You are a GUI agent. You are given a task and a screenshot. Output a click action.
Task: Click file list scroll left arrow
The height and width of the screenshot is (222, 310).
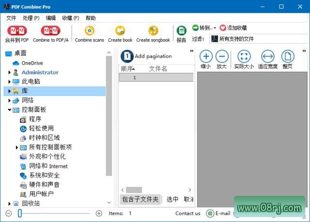123,190
